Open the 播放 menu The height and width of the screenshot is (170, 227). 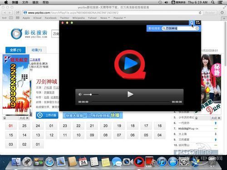pyautogui.click(x=35, y=2)
